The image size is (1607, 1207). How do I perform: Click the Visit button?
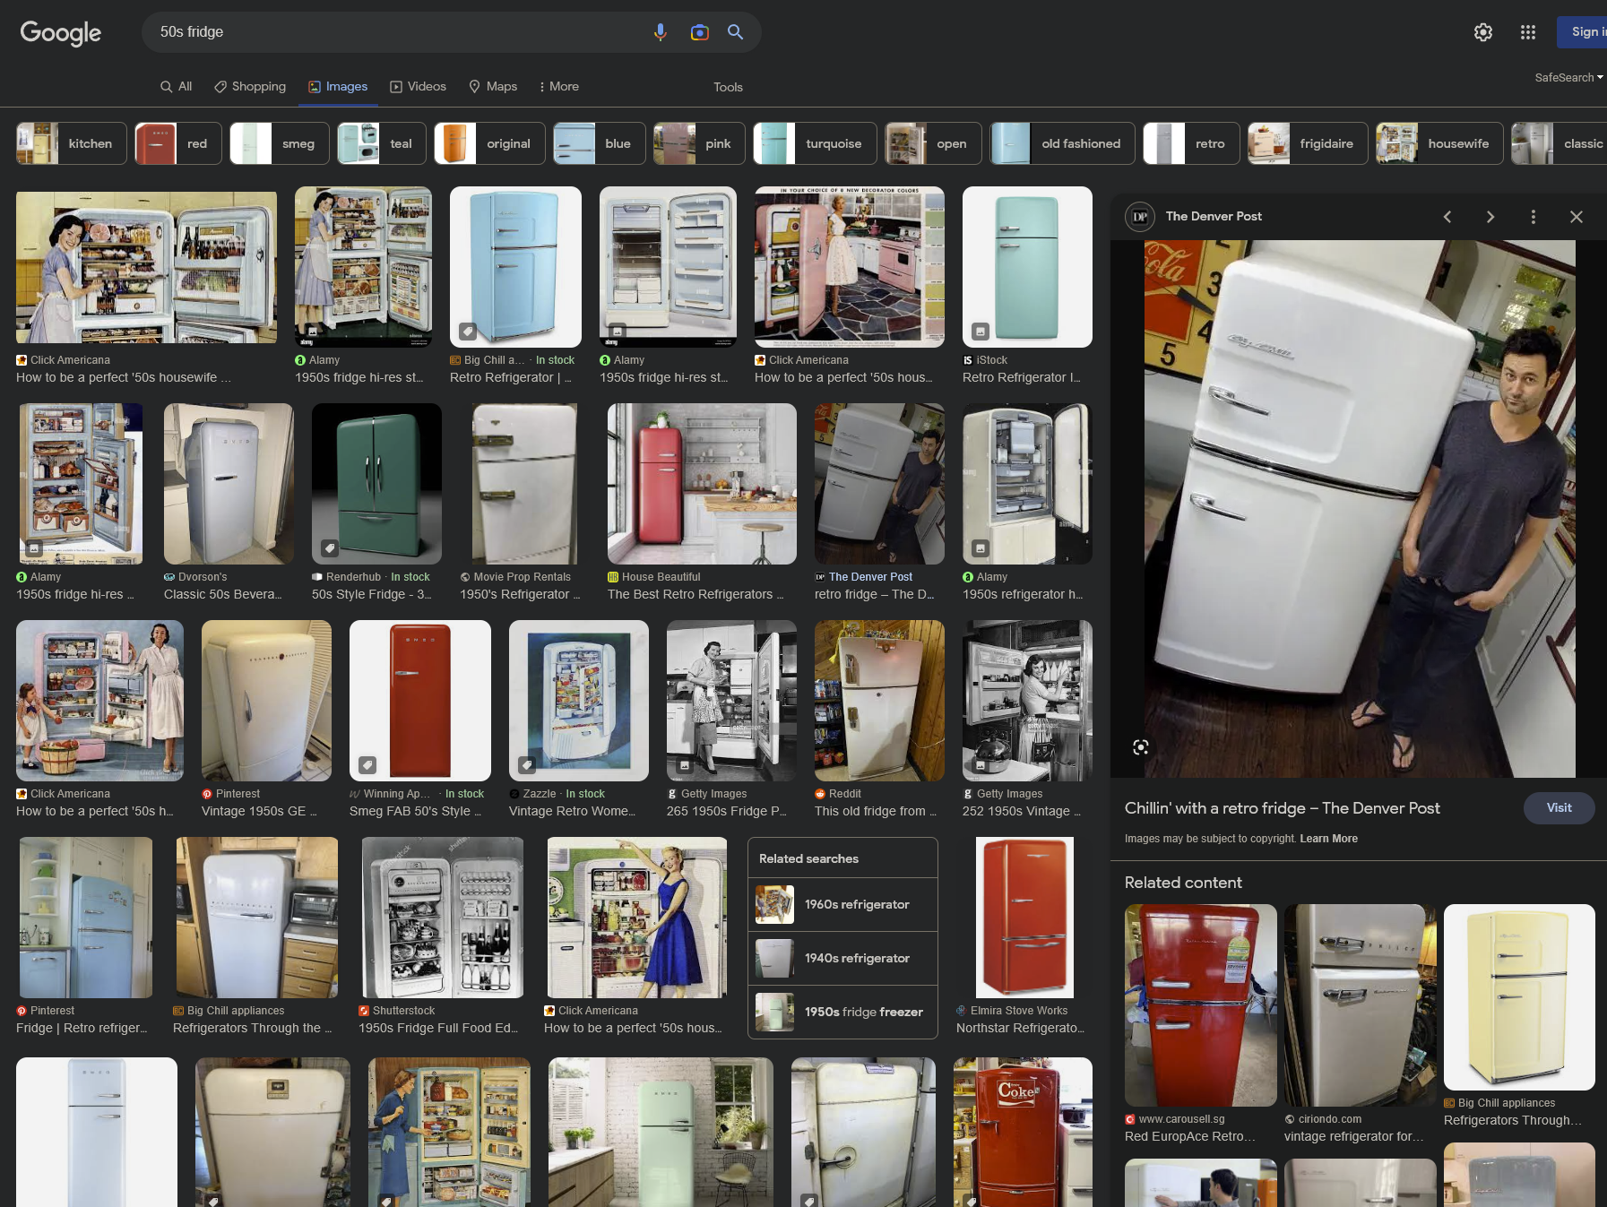(x=1559, y=807)
